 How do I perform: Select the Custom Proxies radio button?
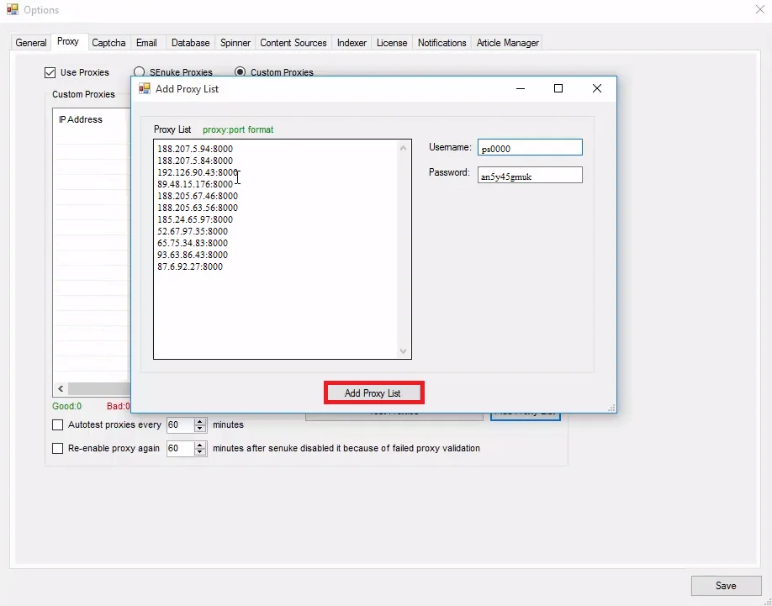click(x=241, y=73)
